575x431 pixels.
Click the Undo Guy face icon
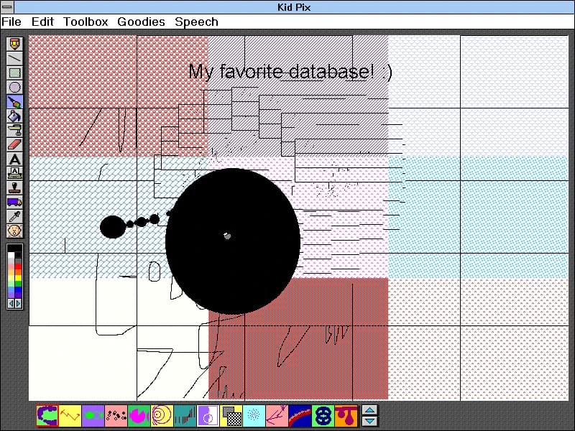[14, 232]
